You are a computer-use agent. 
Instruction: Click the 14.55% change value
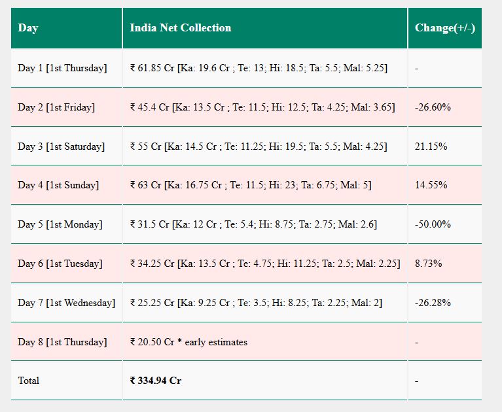click(x=431, y=186)
